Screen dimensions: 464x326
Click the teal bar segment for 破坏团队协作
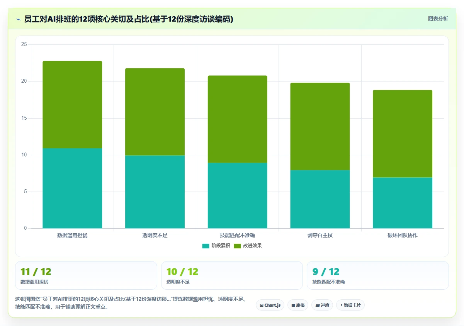coord(403,203)
